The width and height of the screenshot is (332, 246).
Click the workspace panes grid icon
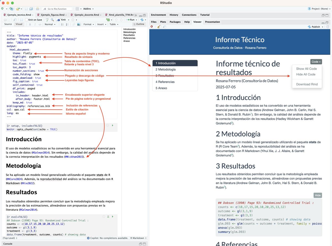(x=77, y=9)
